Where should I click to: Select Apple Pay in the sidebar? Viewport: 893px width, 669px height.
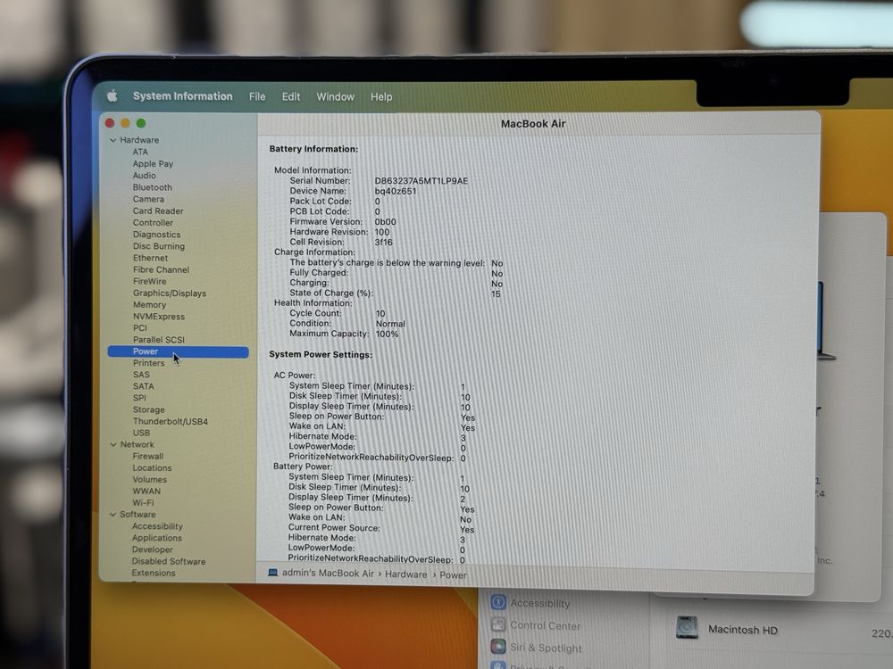153,164
